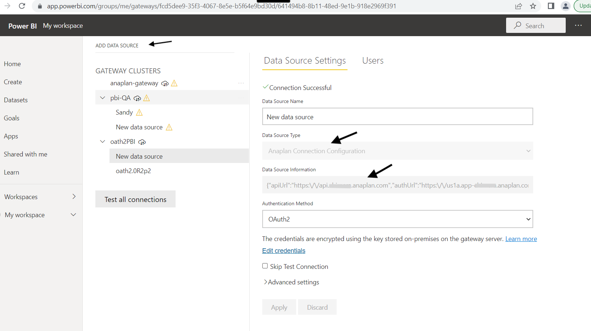Collapse the oath2PBI gateway cluster

[x=103, y=142]
